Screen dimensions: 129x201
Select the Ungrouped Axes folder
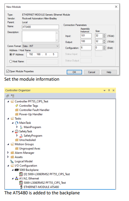click(30, 149)
